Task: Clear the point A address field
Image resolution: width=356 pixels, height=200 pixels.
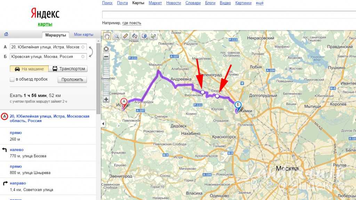Action: (x=83, y=47)
